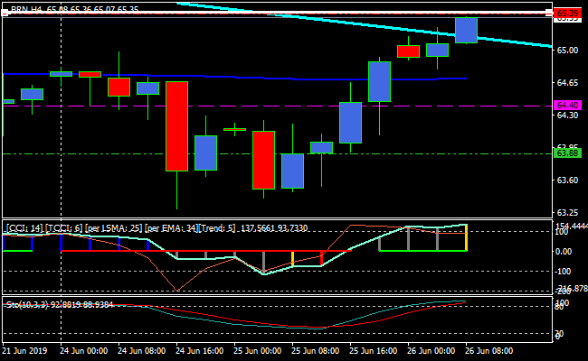The image size is (588, 361).
Task: Click the large red candle on 25 Jun
Action: coord(263,160)
